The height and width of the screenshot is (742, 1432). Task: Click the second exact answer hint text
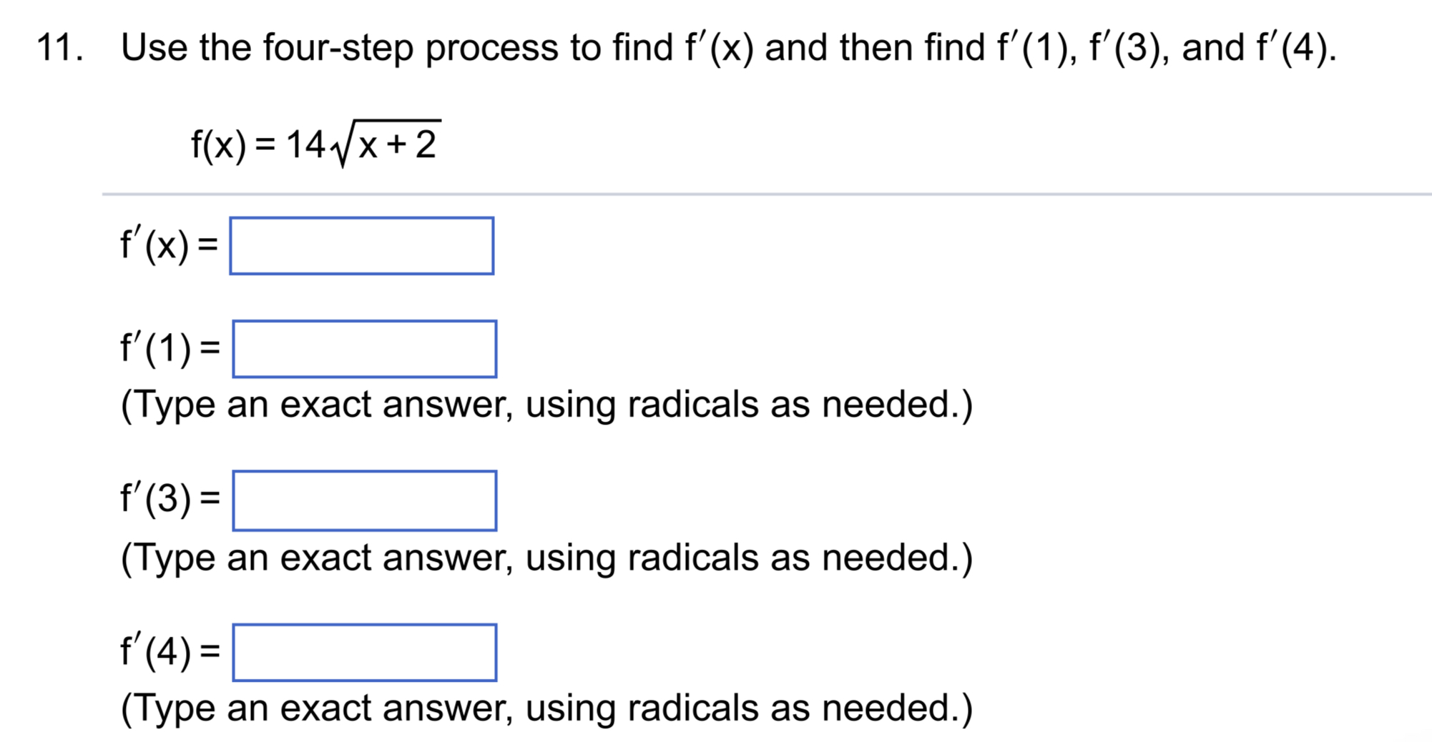coord(547,558)
